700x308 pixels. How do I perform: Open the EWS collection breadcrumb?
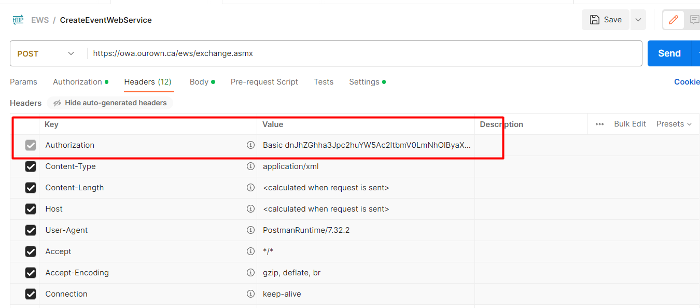click(x=40, y=20)
